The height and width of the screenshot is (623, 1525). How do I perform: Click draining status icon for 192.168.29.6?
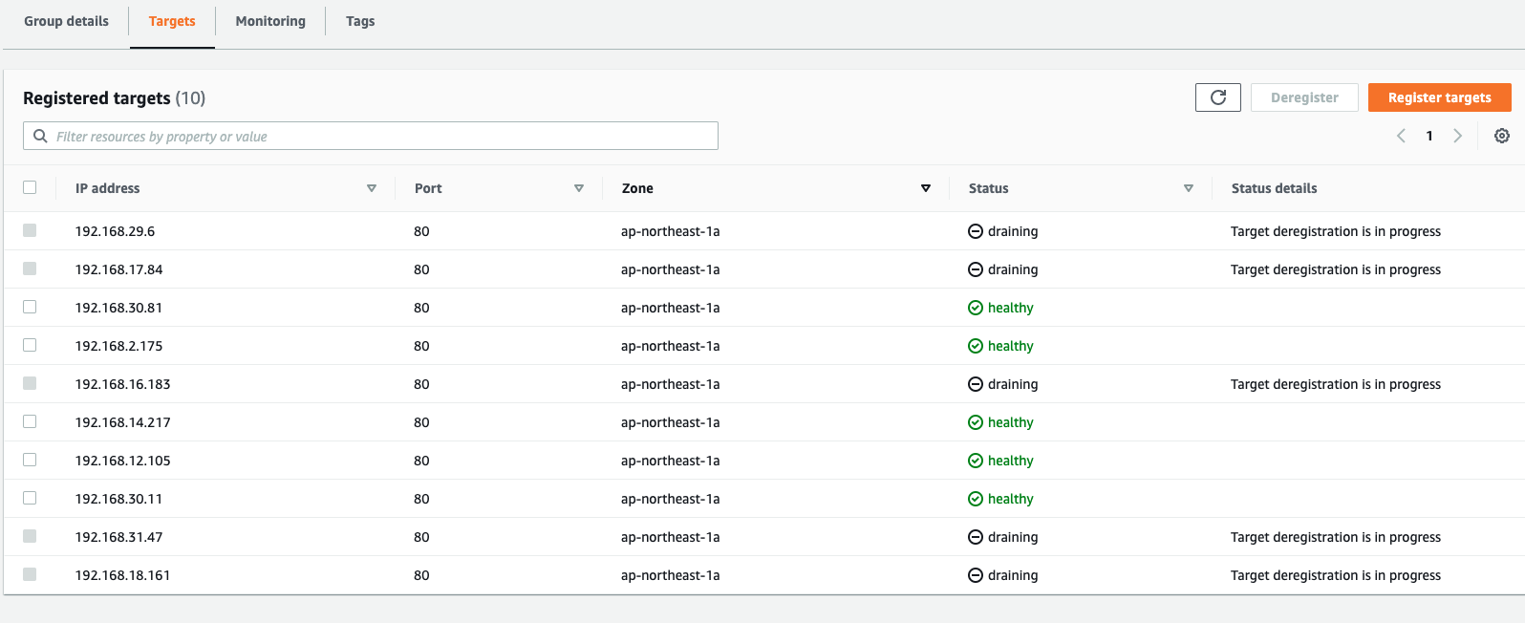[976, 231]
